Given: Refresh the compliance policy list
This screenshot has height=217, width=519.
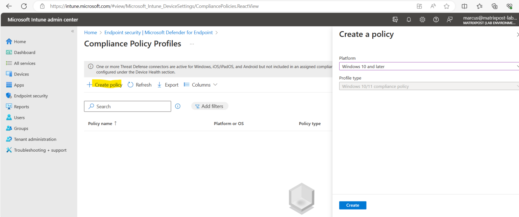Looking at the screenshot, I should (x=139, y=85).
